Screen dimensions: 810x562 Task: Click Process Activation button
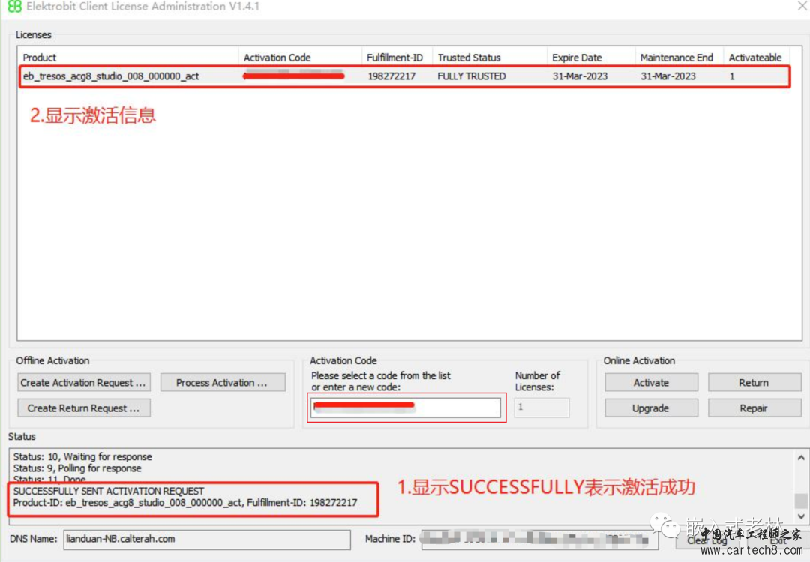click(x=223, y=382)
